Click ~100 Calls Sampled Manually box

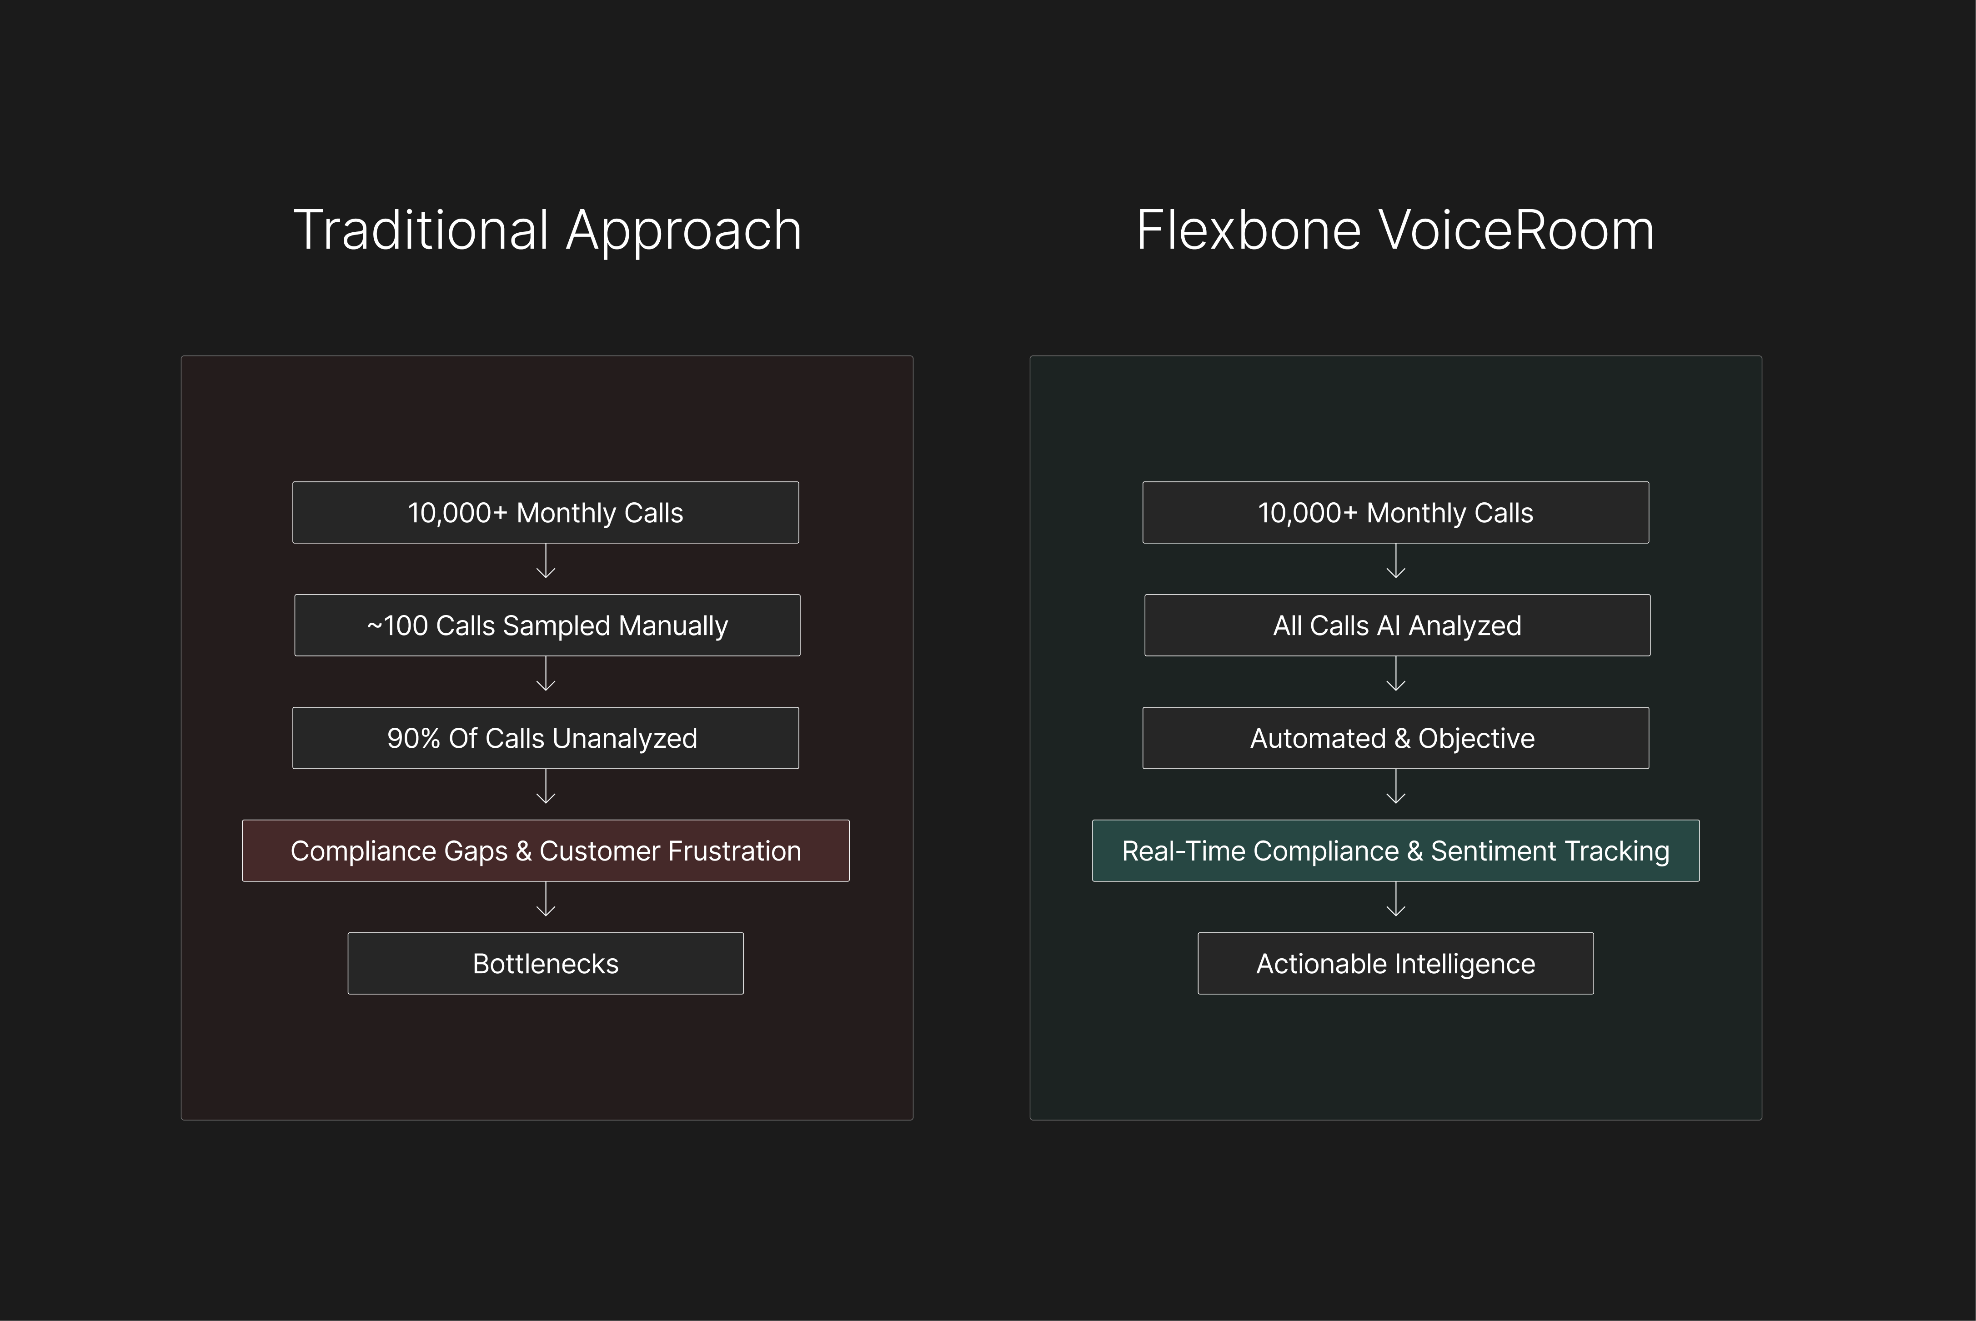547,625
